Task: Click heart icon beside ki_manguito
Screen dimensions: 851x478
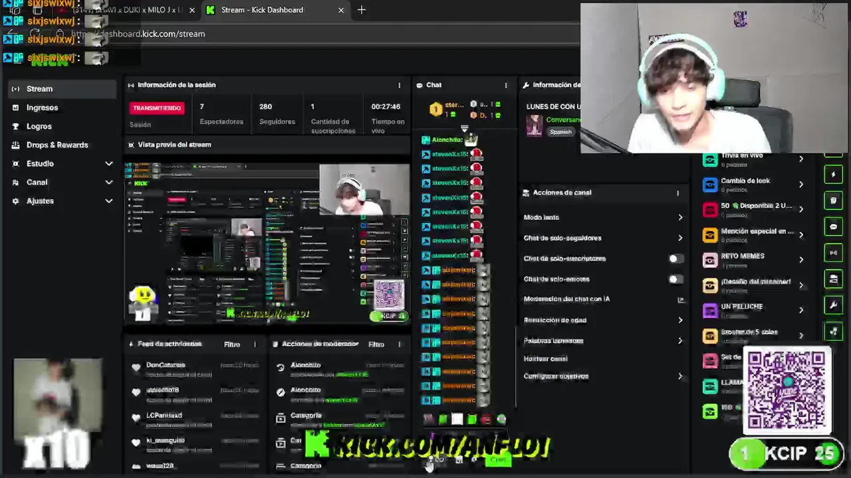Action: (x=136, y=443)
